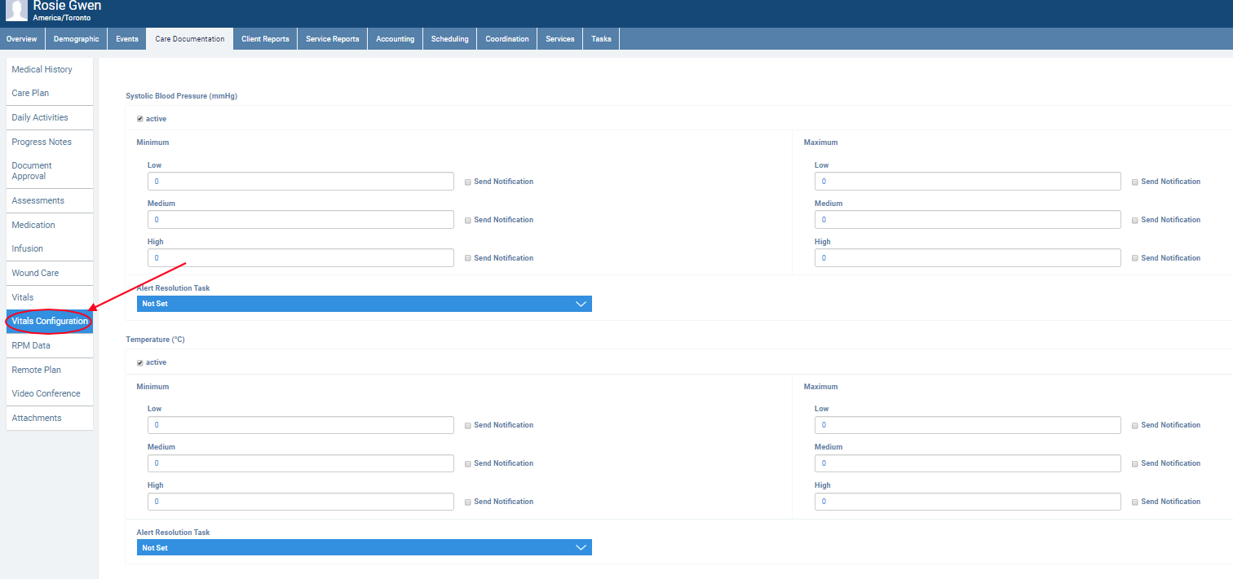Enable Send Notification for Temperature Minimum High
This screenshot has height=579, width=1233.
point(468,502)
